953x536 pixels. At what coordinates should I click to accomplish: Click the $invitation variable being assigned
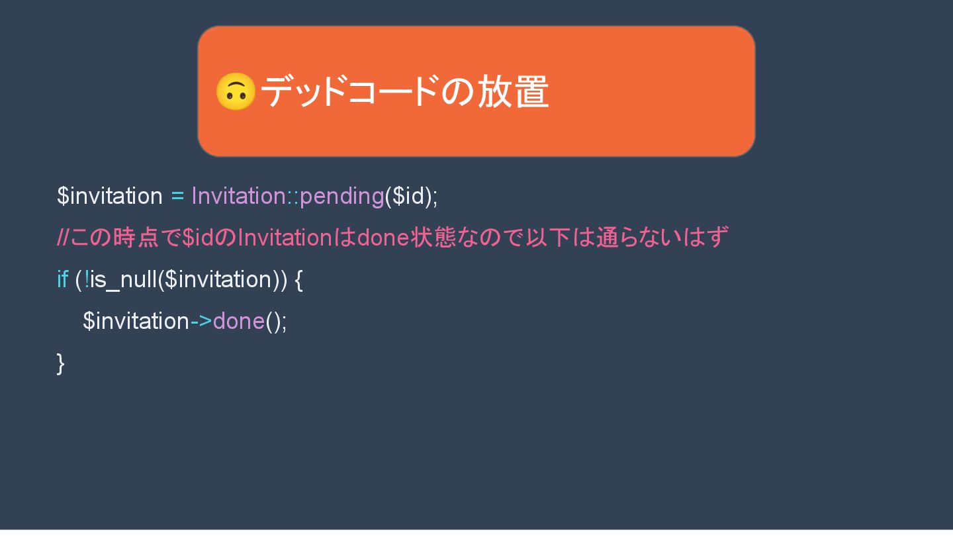[110, 197]
